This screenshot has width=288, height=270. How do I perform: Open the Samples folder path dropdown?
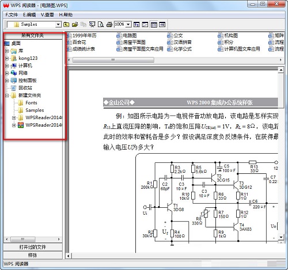pos(58,24)
